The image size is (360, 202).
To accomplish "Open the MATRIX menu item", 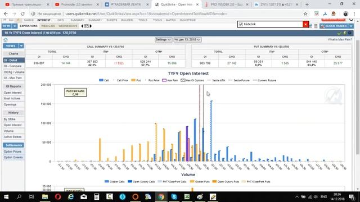I will tap(170, 20).
